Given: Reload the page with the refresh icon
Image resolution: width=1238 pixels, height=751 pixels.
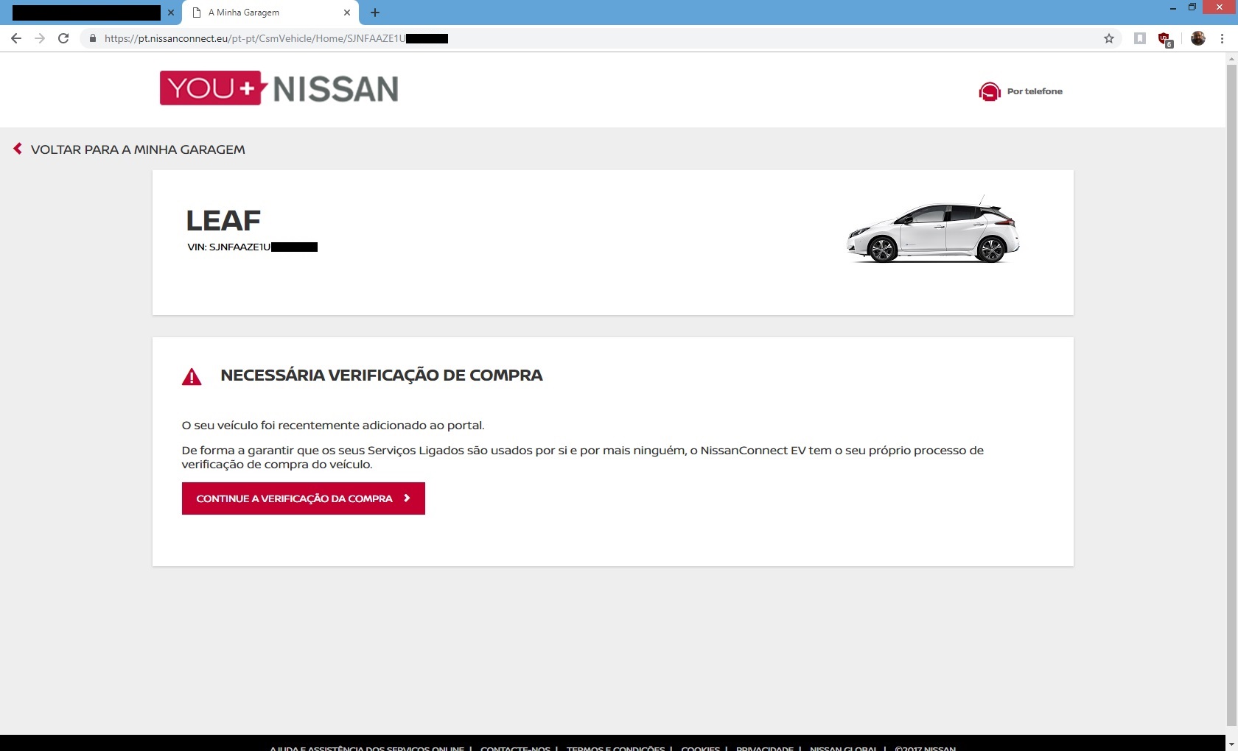Looking at the screenshot, I should [x=63, y=38].
